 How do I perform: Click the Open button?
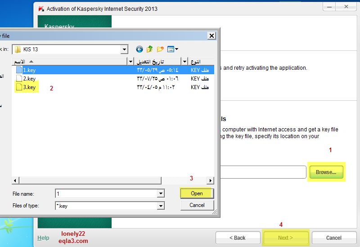click(x=197, y=193)
